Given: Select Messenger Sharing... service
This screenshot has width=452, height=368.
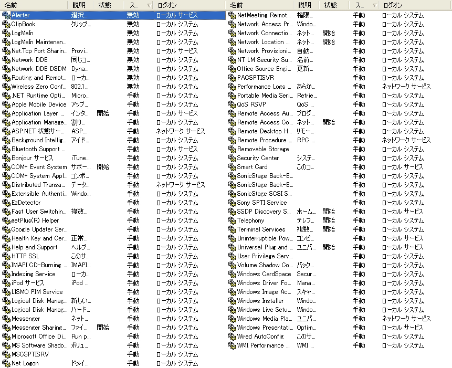Looking at the screenshot, I should tap(39, 328).
